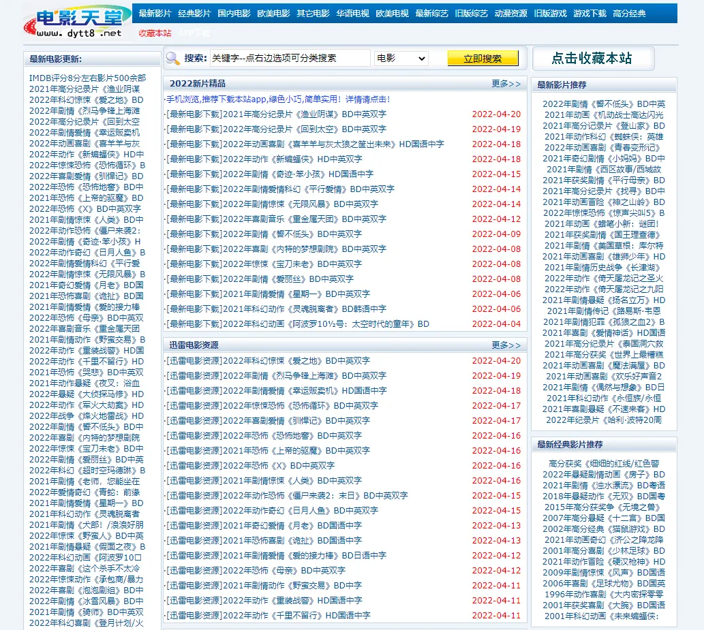Open the 欧美电视 navigation menu
Screen dimensions: 704x630
click(x=392, y=14)
